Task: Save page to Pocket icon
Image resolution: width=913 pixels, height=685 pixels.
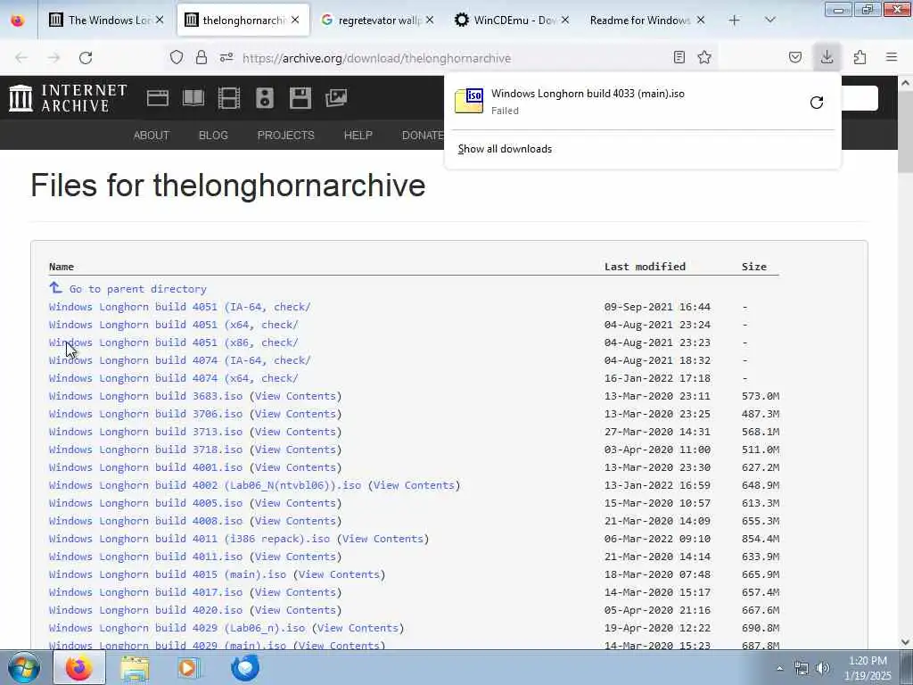Action: coord(794,57)
